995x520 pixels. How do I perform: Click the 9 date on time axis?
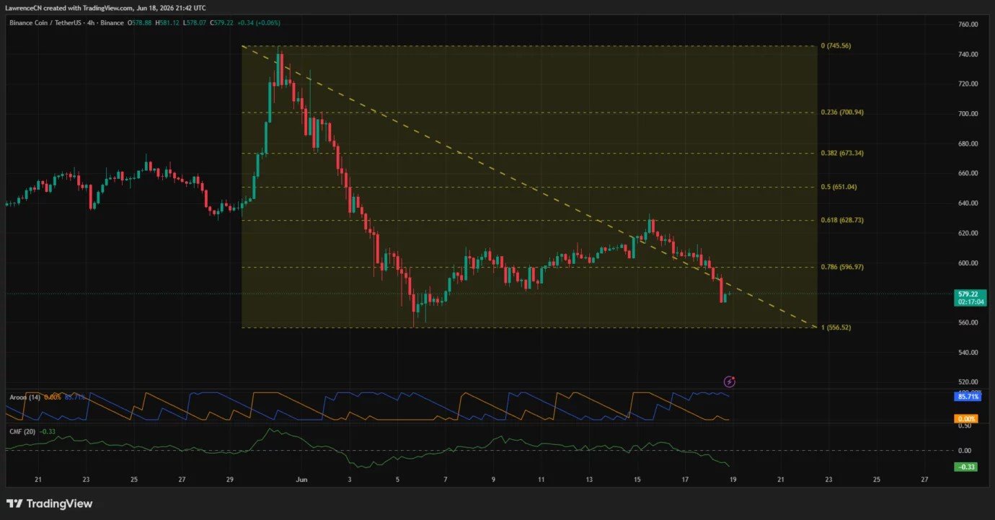[x=493, y=480]
